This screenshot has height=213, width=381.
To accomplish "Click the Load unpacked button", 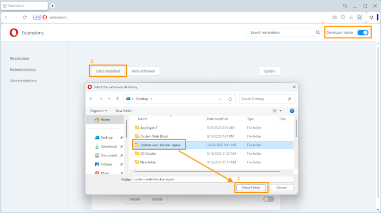I will click(108, 71).
